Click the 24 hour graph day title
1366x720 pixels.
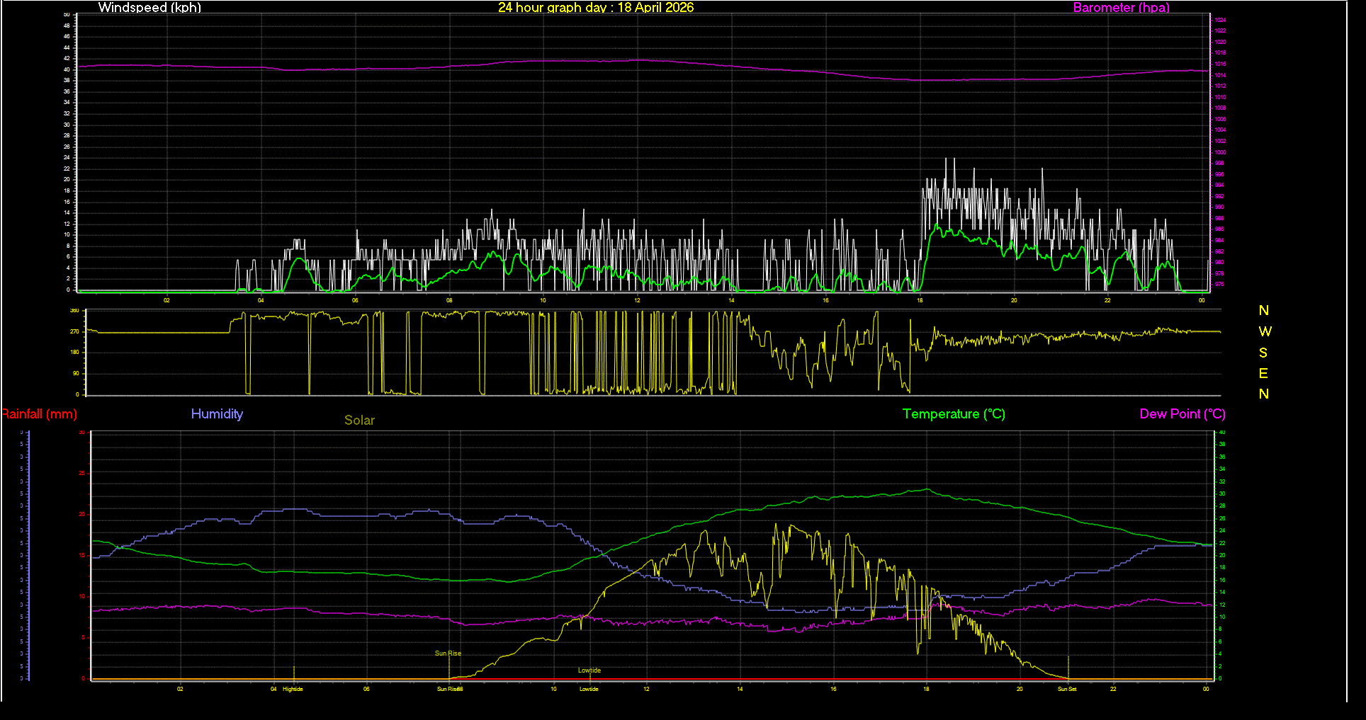(596, 8)
